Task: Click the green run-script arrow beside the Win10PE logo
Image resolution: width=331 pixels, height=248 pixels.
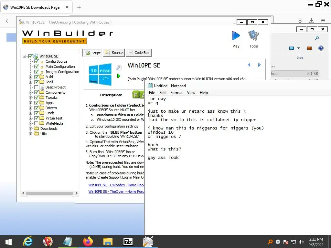Action: coord(119,76)
